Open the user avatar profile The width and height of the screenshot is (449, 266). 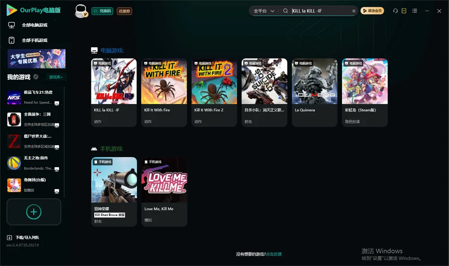click(81, 11)
